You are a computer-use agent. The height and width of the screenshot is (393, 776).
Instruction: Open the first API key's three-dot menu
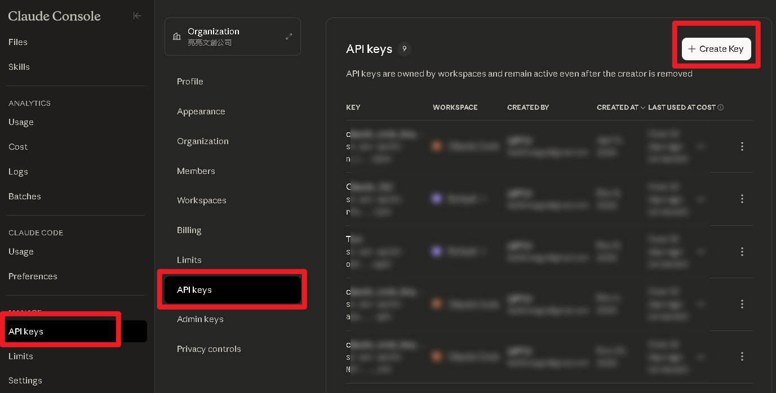[x=742, y=146]
